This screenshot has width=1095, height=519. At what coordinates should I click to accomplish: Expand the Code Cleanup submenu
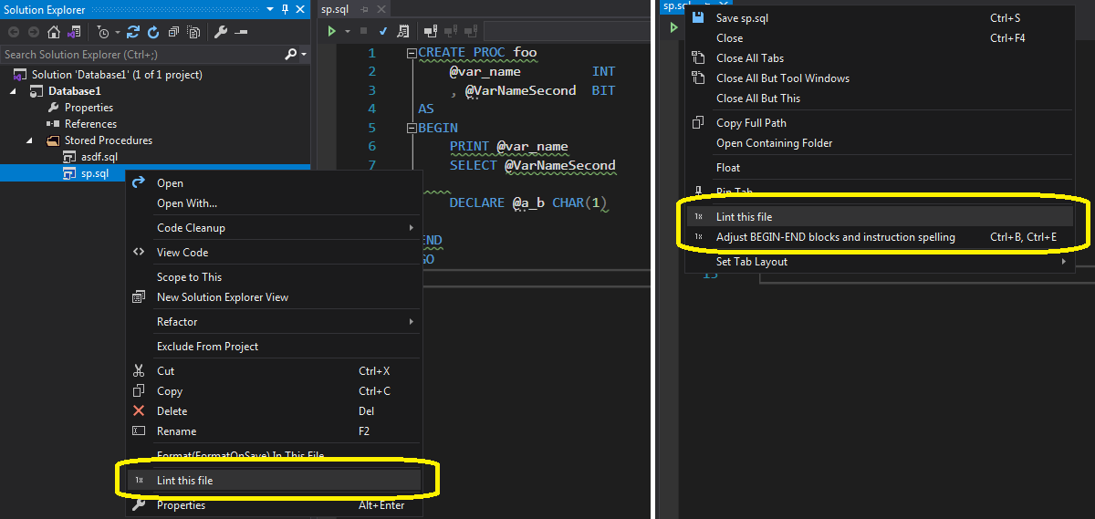point(273,228)
